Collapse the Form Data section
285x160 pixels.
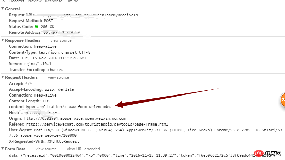coord(3,149)
